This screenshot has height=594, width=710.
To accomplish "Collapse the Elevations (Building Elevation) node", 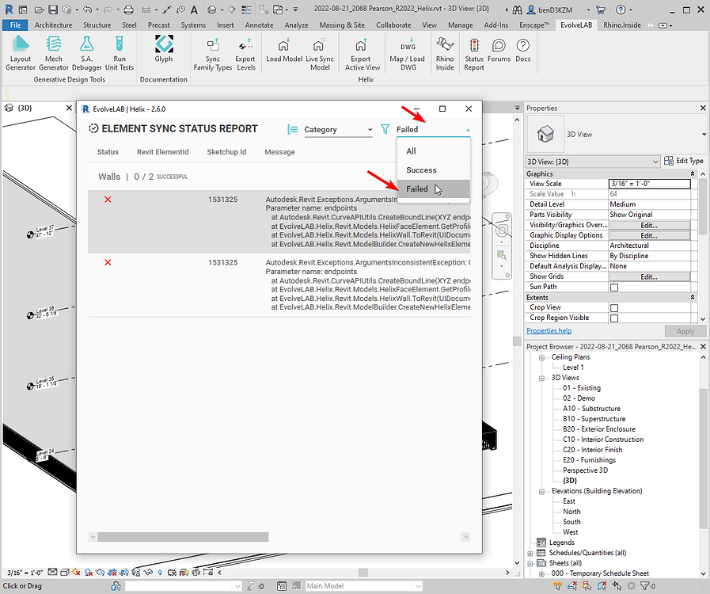I will (x=542, y=491).
